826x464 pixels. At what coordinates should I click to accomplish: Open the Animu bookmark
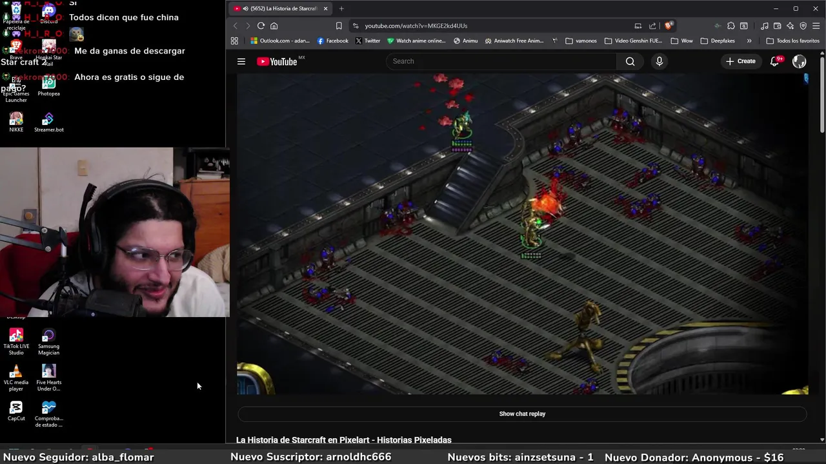(x=465, y=41)
